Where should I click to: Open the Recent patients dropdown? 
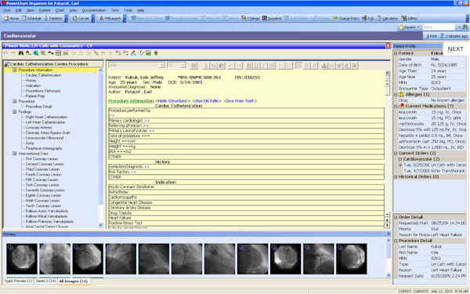(x=409, y=27)
